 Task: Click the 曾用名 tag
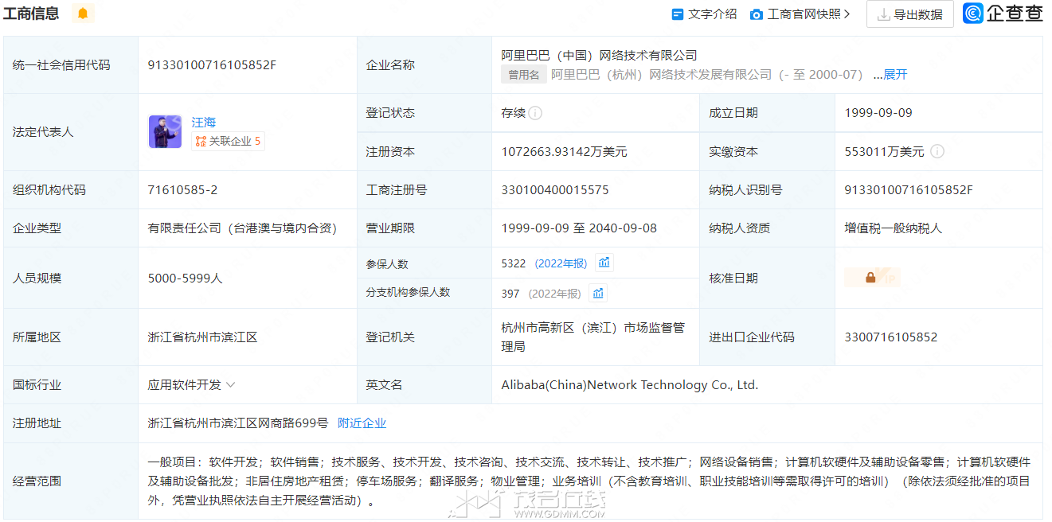[523, 75]
